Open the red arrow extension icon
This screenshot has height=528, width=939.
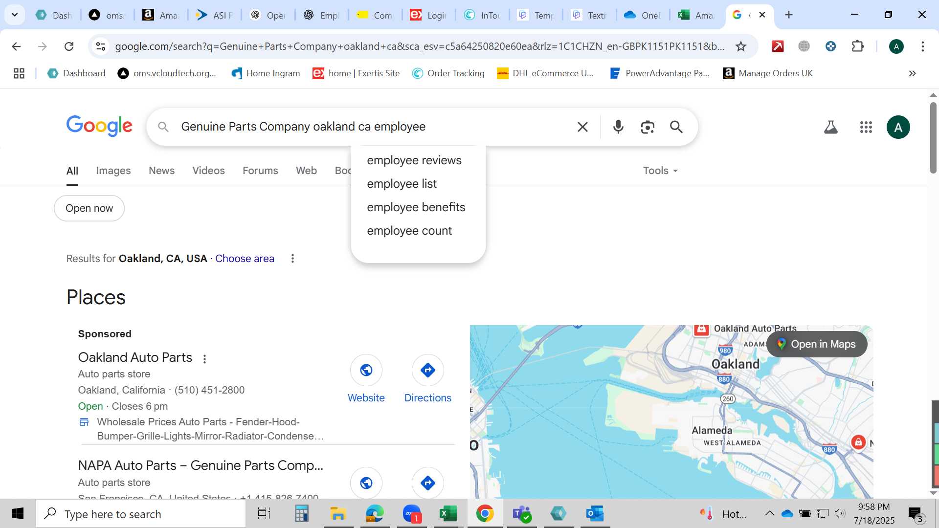(x=778, y=46)
